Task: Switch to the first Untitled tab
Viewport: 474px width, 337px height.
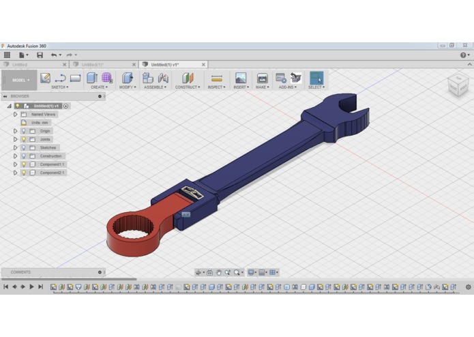Action: [35, 65]
